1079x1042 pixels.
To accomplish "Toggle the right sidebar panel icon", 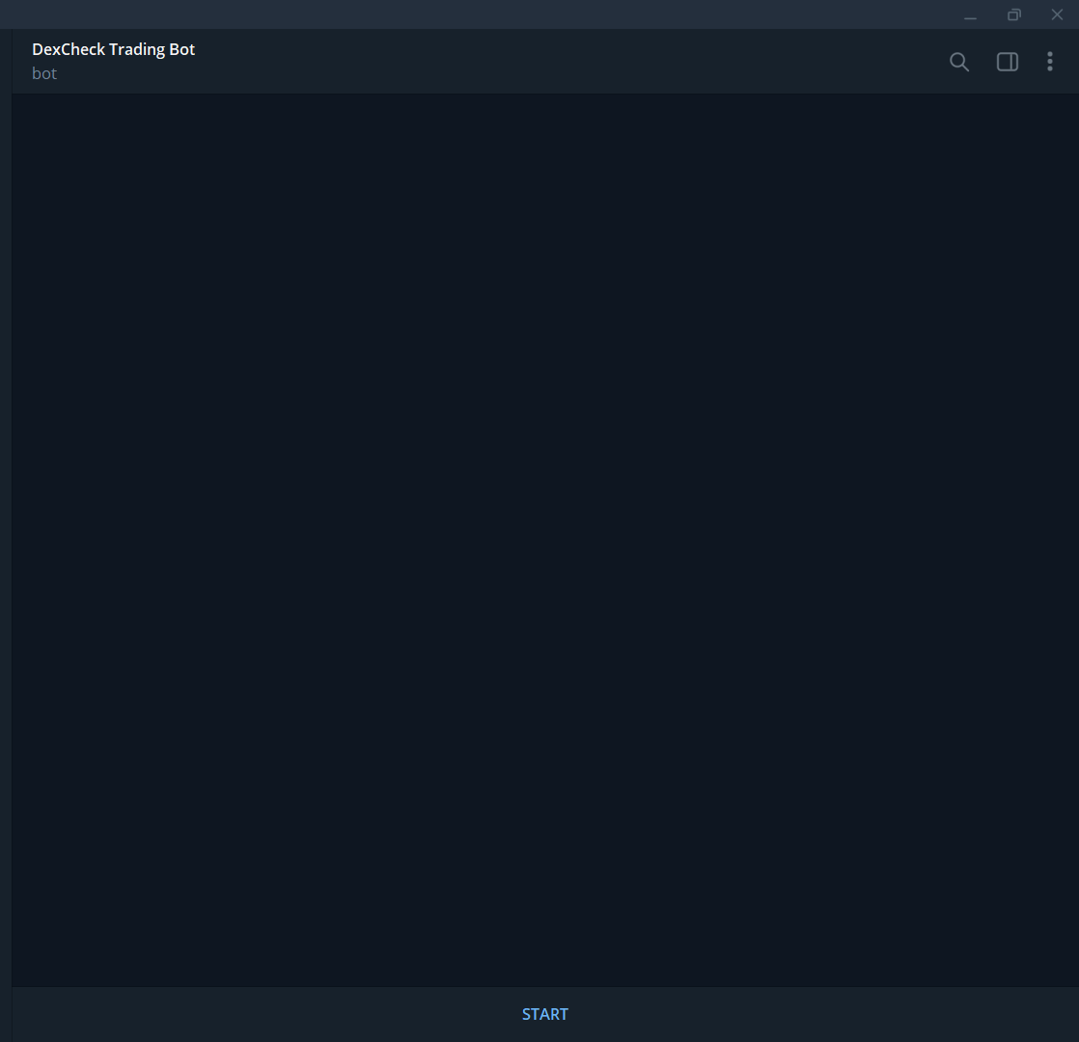I will [1008, 62].
